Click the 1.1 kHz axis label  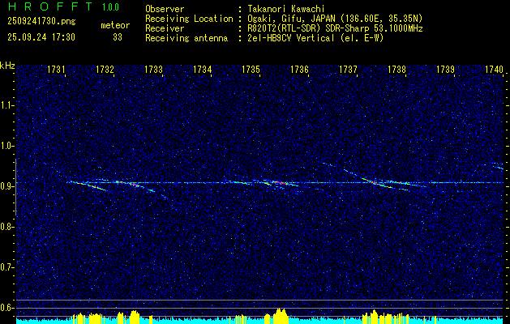(x=6, y=105)
